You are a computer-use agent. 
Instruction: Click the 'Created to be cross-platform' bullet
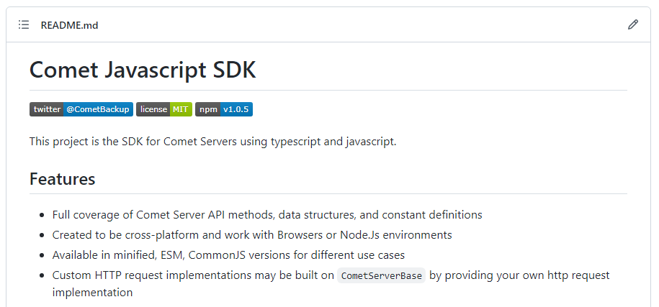252,234
